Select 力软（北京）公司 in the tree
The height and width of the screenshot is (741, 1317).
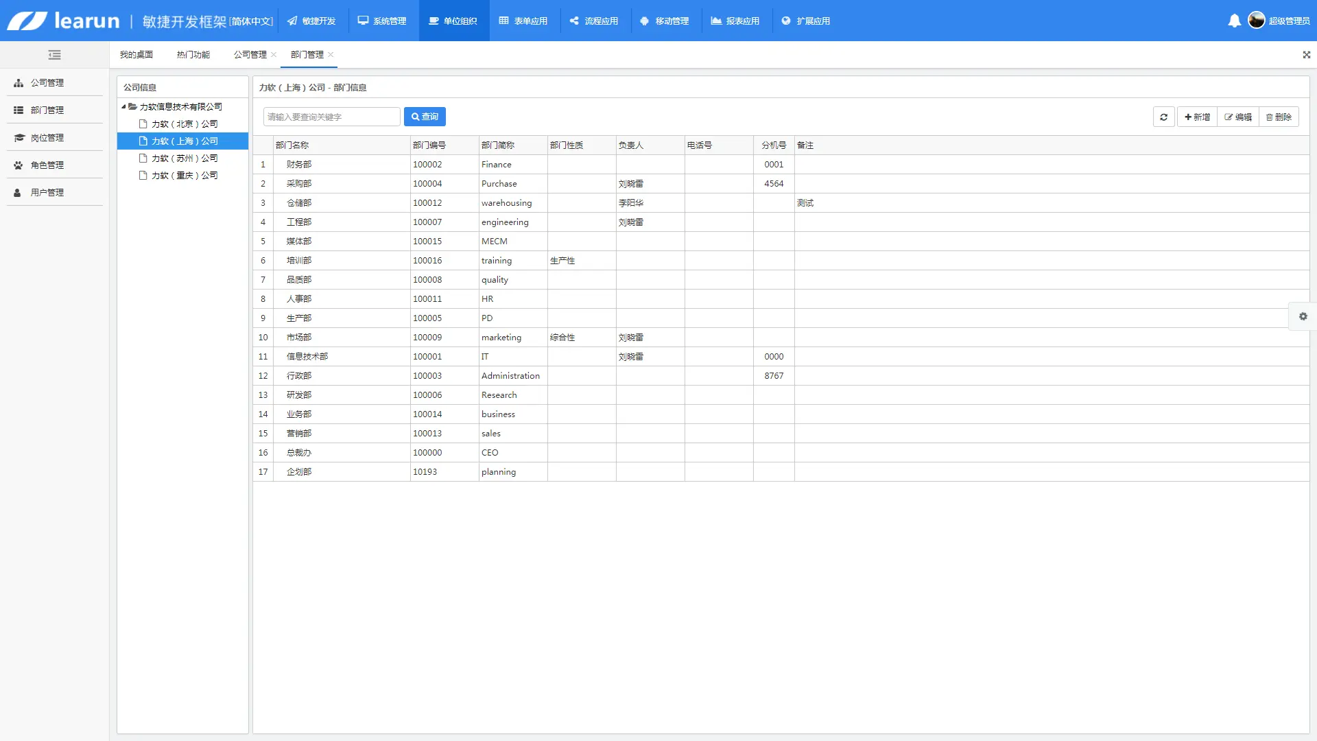[184, 123]
